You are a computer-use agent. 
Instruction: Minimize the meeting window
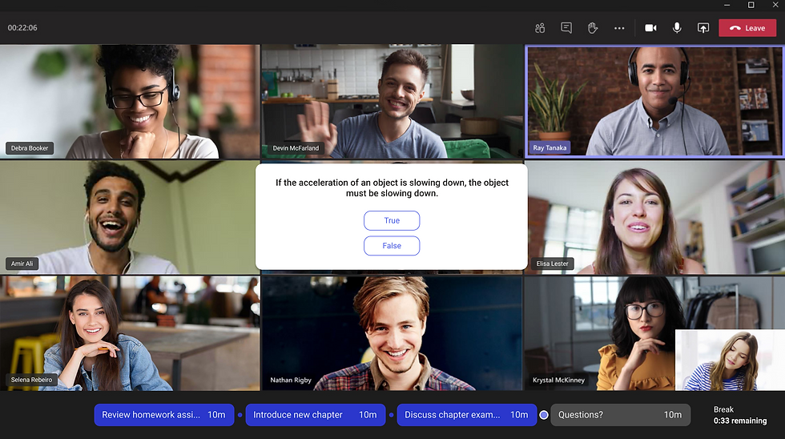click(727, 5)
